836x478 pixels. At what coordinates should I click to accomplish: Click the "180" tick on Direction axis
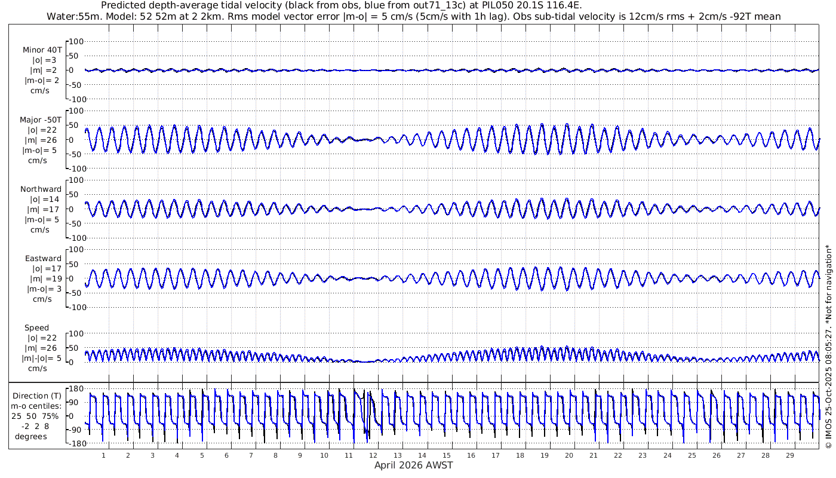pos(75,389)
